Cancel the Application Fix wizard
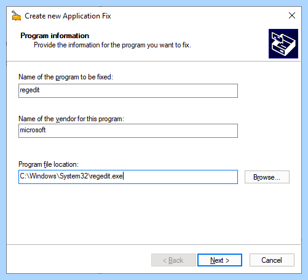This screenshot has height=280, width=308. 272,260
